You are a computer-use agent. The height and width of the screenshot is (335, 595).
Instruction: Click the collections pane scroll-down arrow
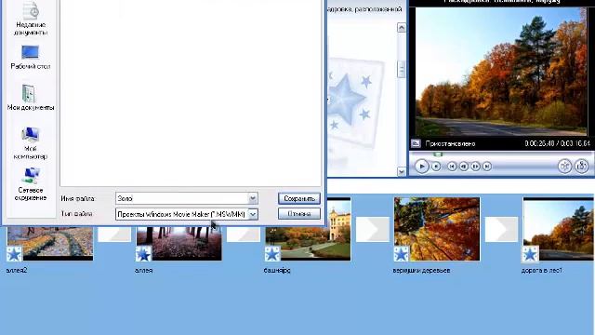click(402, 171)
